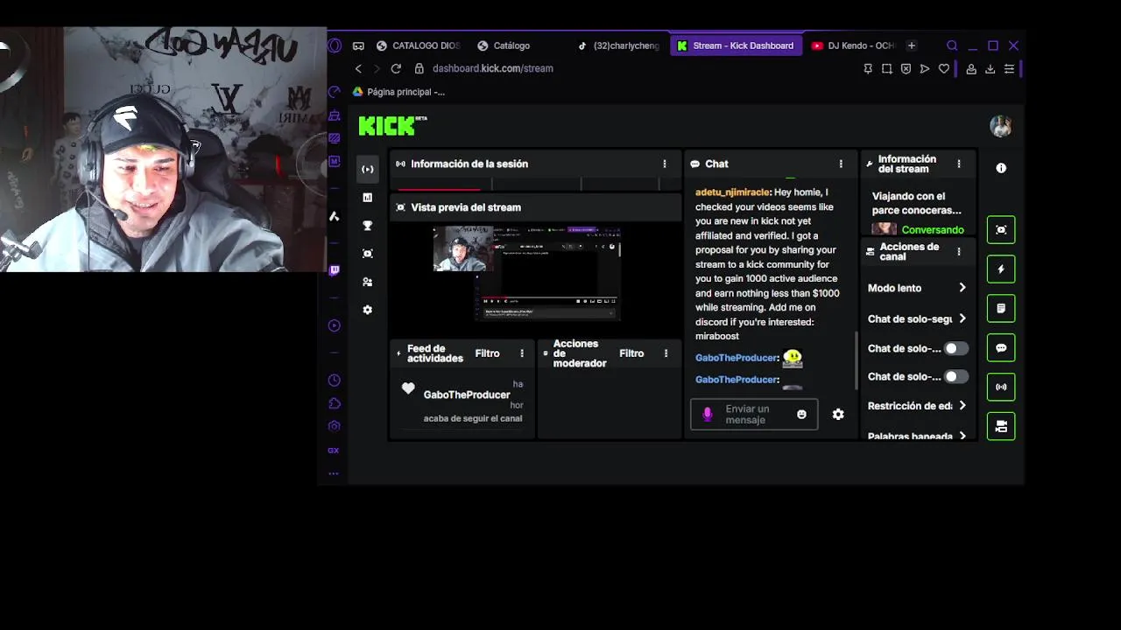Image resolution: width=1121 pixels, height=630 pixels.
Task: Open GX Corner in Opera sidebar
Action: 334,451
